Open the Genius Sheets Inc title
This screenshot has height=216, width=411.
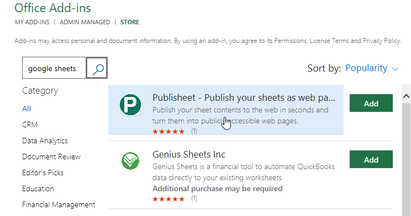point(189,154)
